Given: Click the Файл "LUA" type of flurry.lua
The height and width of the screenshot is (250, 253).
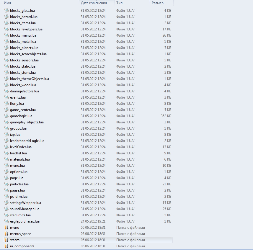Looking at the screenshot, I should click(125, 103).
